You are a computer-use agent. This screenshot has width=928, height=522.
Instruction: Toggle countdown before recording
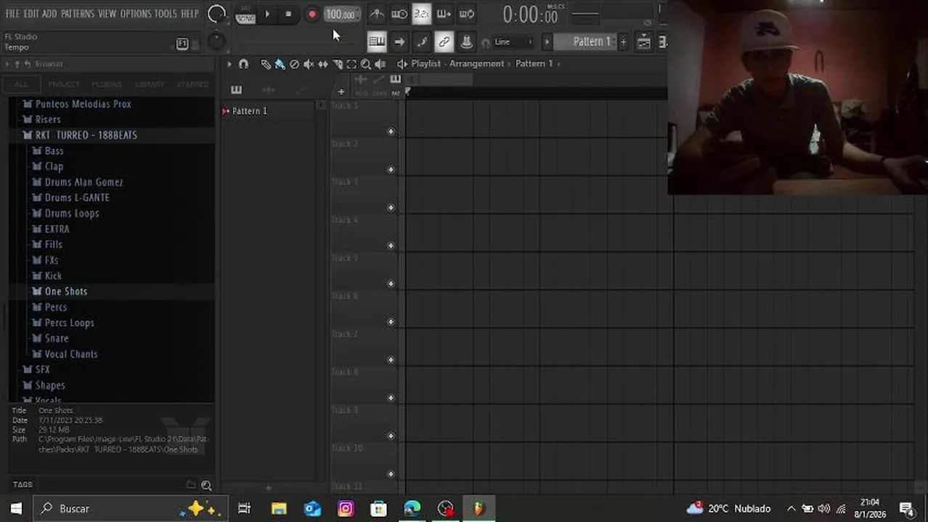[x=421, y=14]
